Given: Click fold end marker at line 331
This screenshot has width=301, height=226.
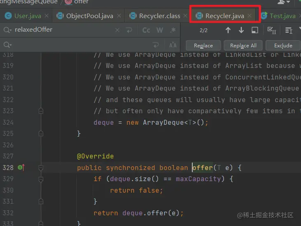Looking at the screenshot, I should [x=41, y=201].
